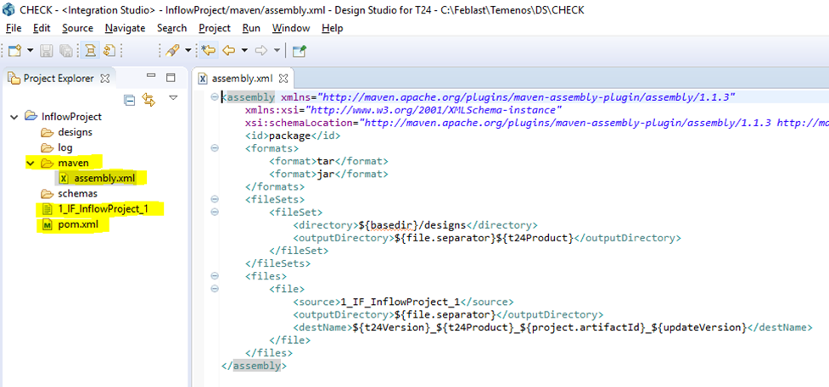Open the Window menu
The height and width of the screenshot is (387, 829).
[x=290, y=28]
